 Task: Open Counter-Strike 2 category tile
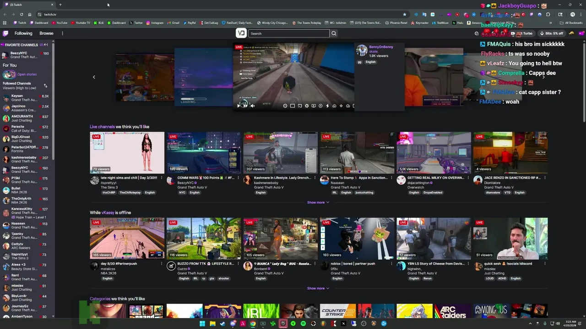pyautogui.click(x=338, y=312)
